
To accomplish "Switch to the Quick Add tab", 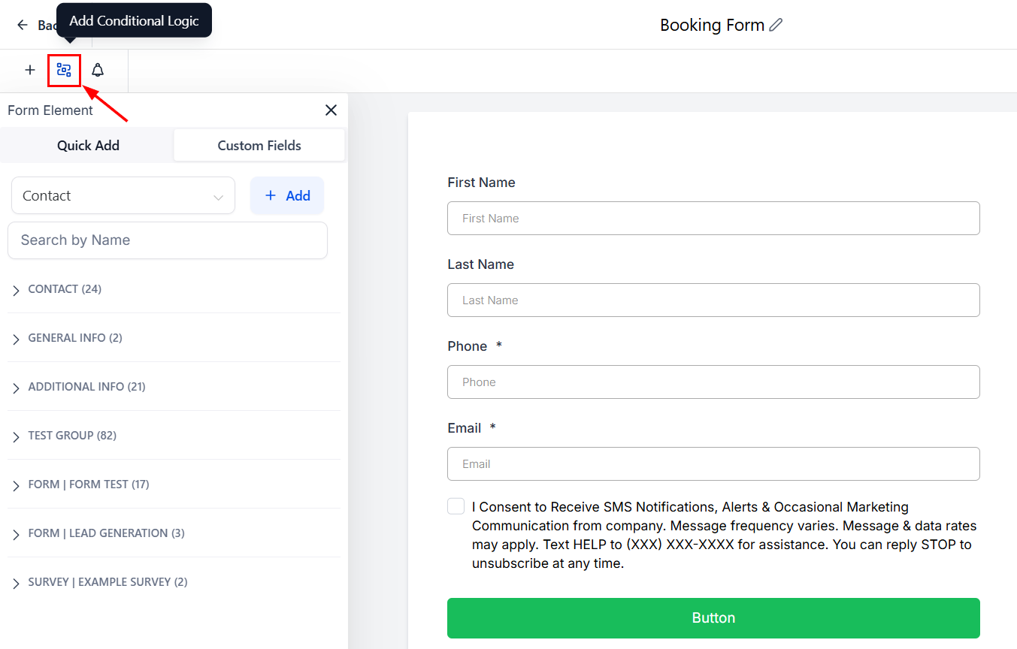I will coord(88,146).
